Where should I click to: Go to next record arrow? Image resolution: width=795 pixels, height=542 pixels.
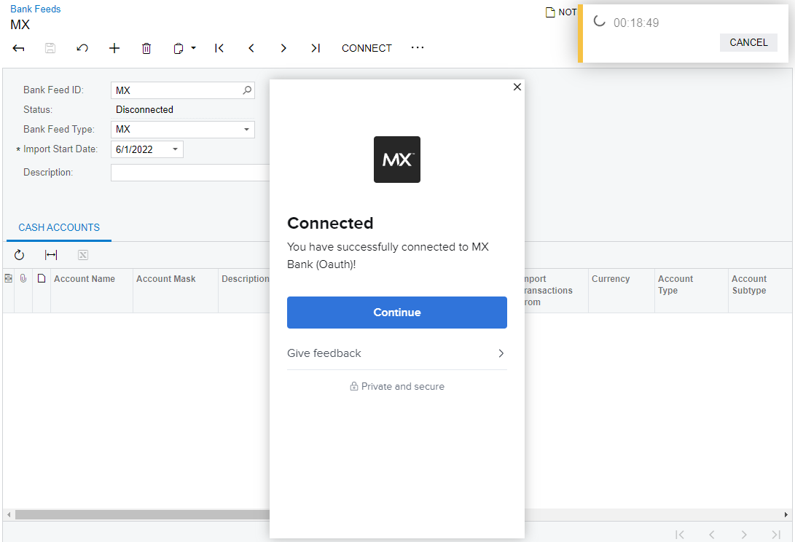coord(283,48)
